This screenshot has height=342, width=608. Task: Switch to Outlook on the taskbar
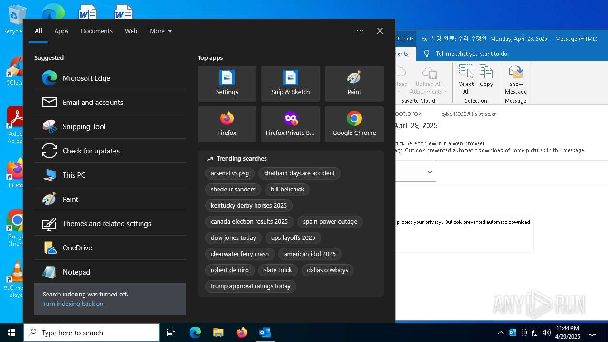[265, 332]
